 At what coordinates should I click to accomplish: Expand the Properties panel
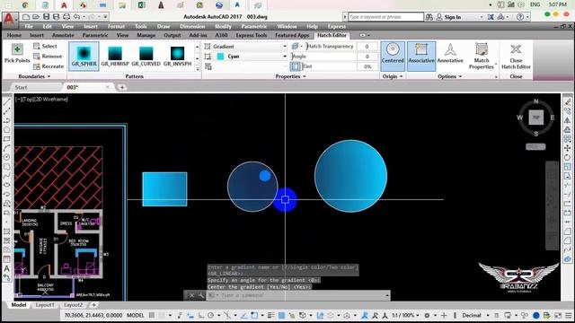[x=290, y=76]
